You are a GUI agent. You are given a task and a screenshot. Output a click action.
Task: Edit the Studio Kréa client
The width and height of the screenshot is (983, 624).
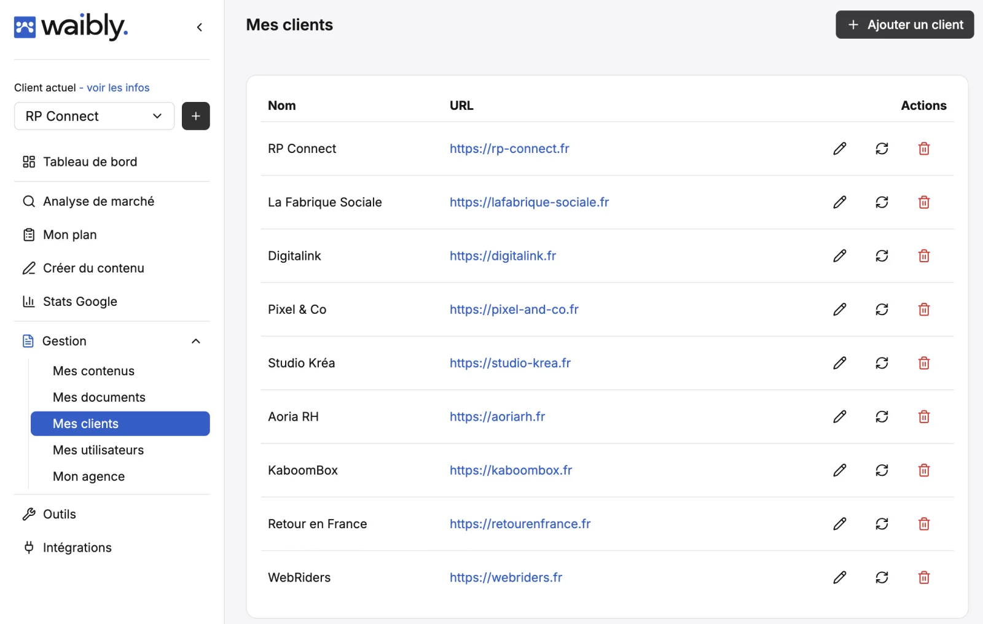(x=840, y=363)
